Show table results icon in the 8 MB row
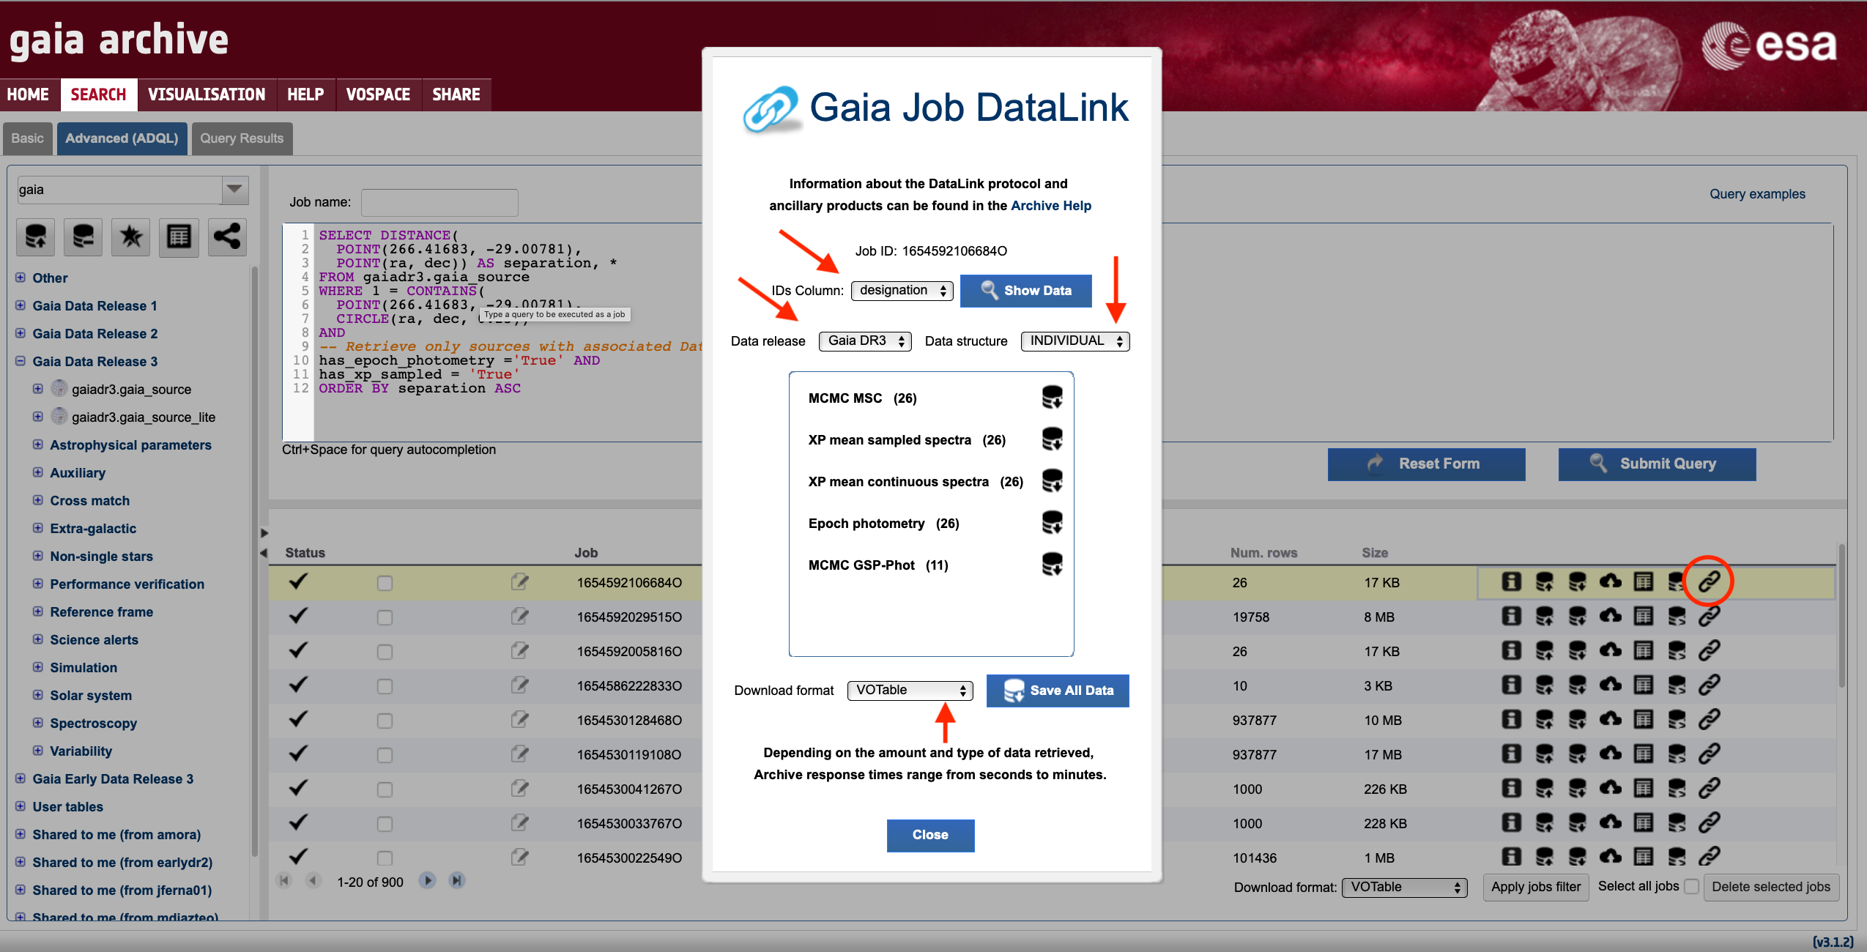The width and height of the screenshot is (1867, 952). [x=1644, y=617]
